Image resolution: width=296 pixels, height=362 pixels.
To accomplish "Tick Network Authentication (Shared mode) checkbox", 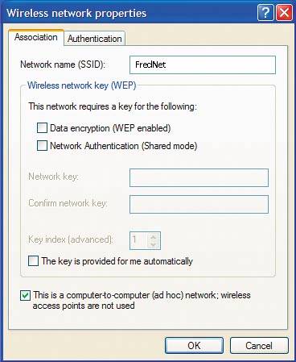I will coord(42,146).
